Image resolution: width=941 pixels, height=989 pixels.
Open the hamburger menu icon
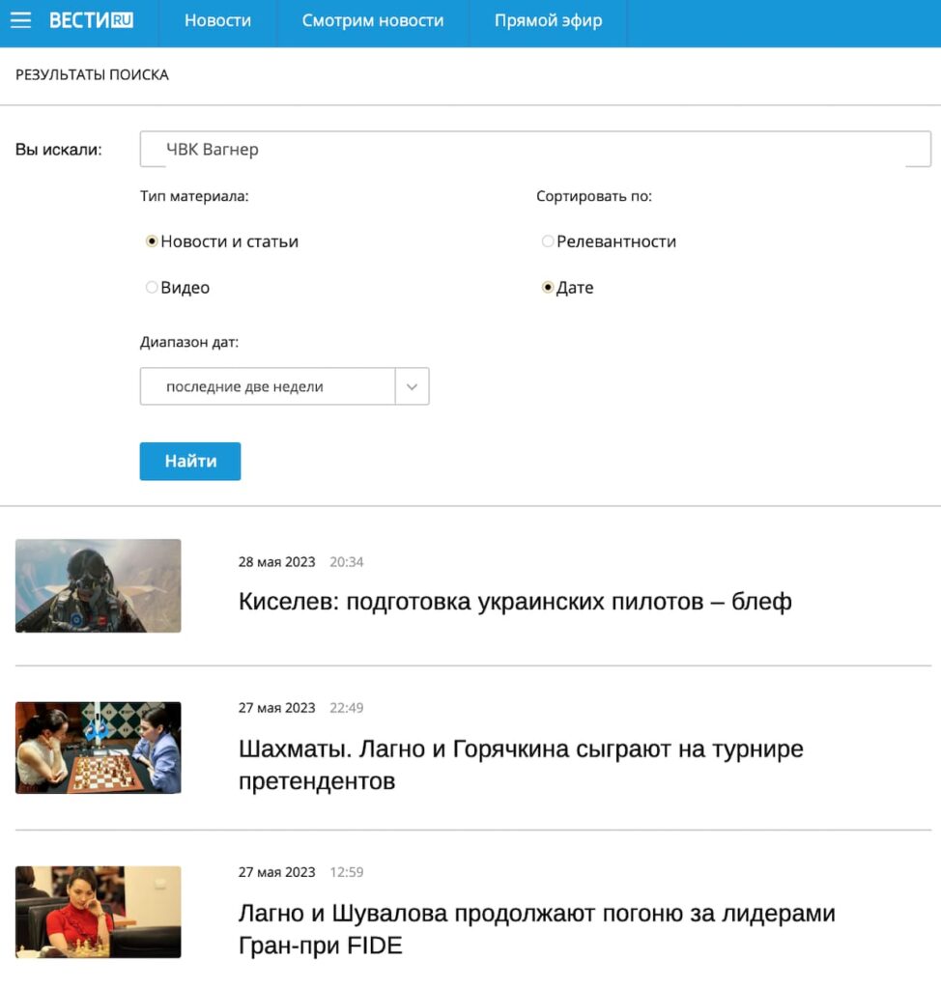pyautogui.click(x=20, y=20)
